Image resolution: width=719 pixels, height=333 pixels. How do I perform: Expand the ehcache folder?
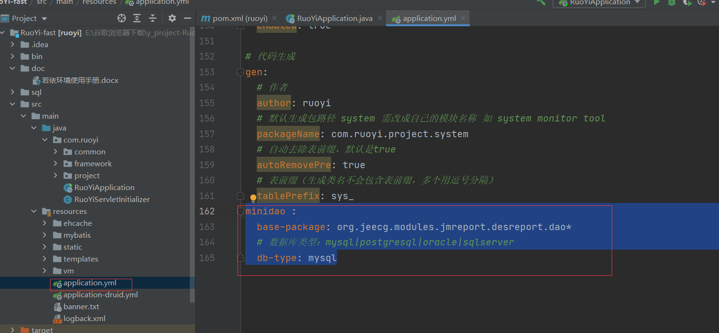pos(44,223)
